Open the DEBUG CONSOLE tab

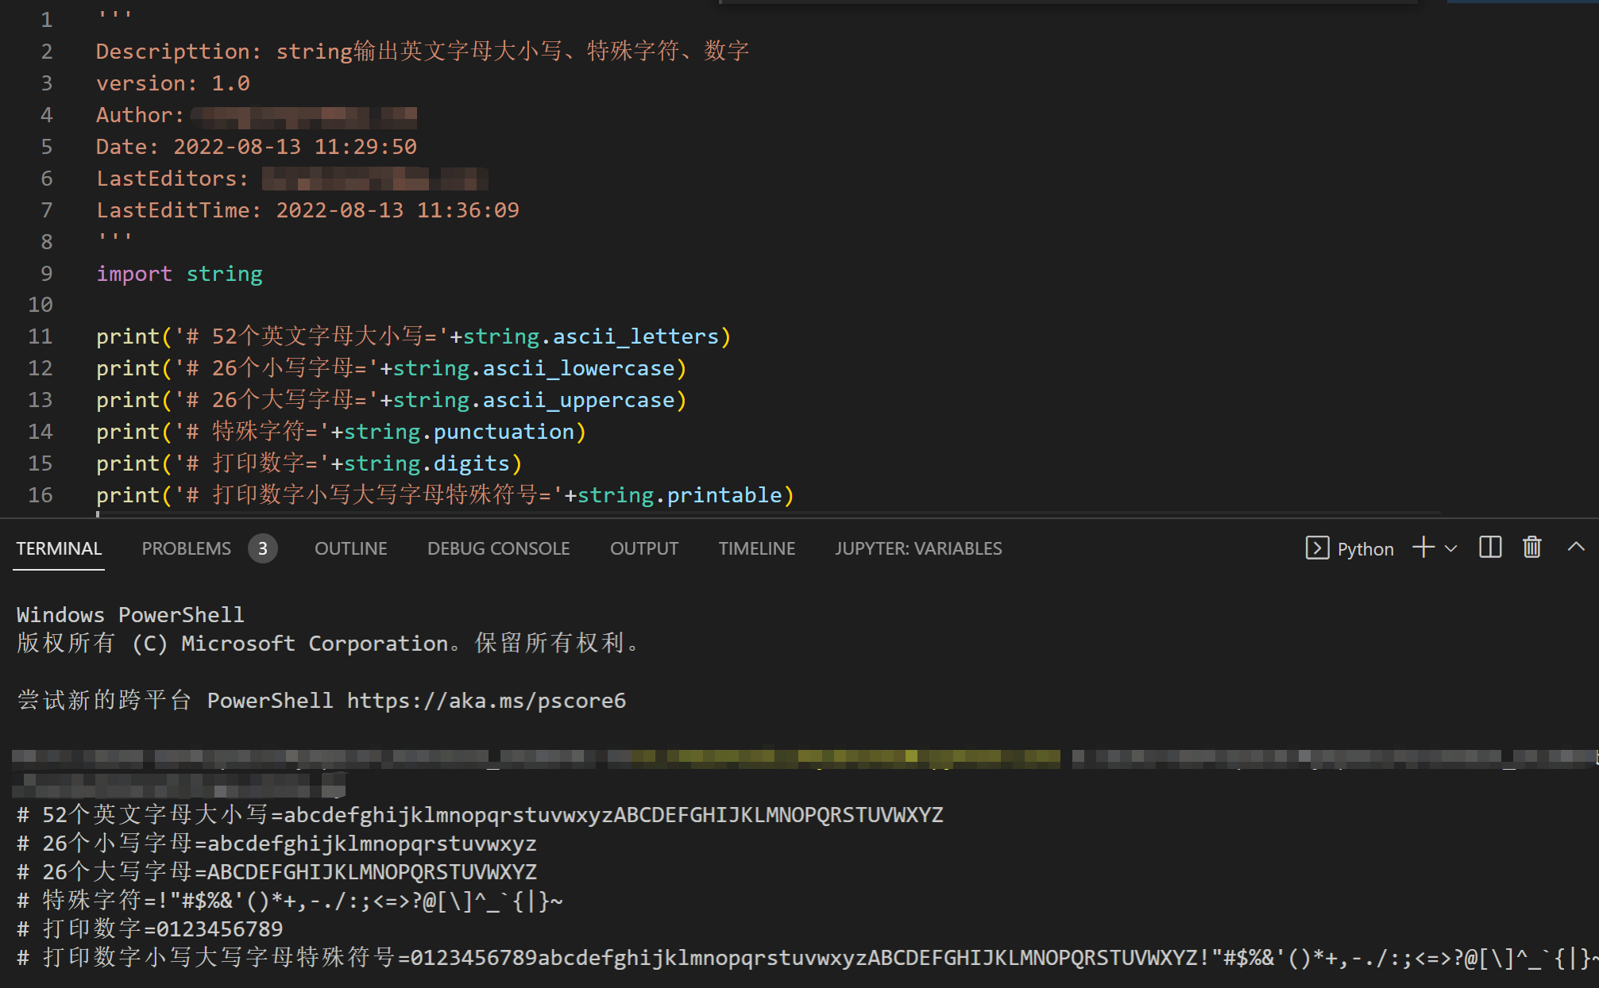(498, 548)
